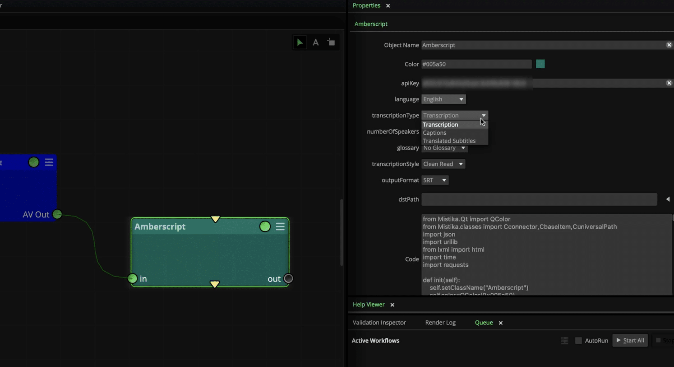Screen dimensions: 674x367
Task: Click the 'def init(self):' code line
Action: click(441, 280)
